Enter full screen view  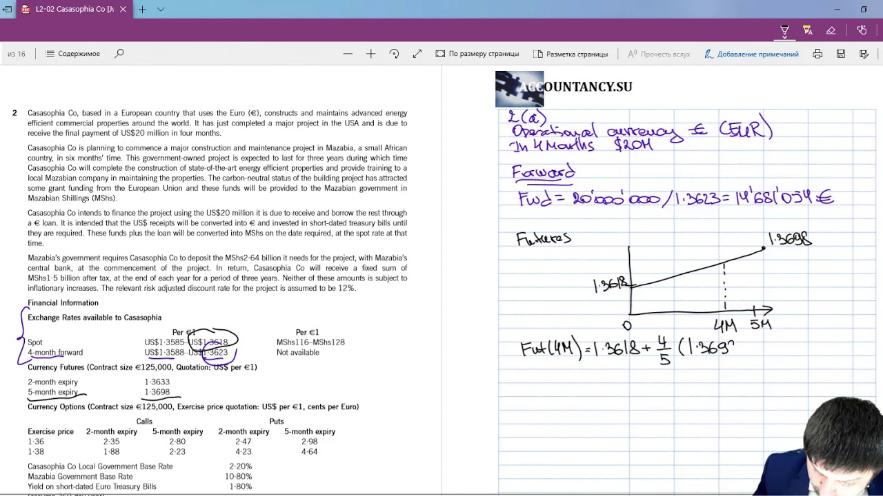[417, 54]
